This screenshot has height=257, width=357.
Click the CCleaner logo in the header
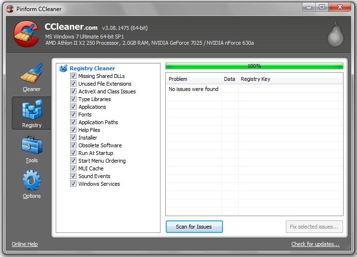pyautogui.click(x=26, y=34)
